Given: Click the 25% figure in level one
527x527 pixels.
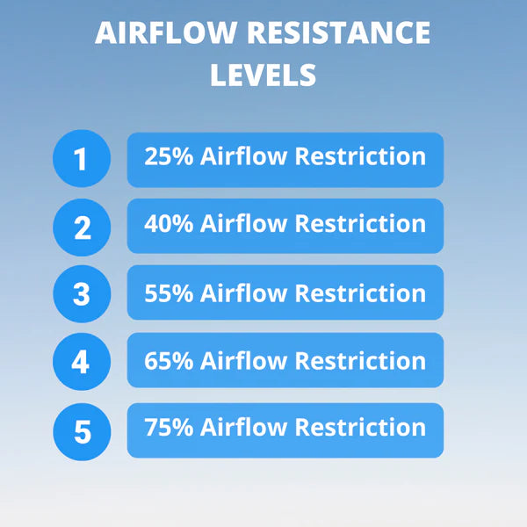Looking at the screenshot, I should click(x=169, y=157).
